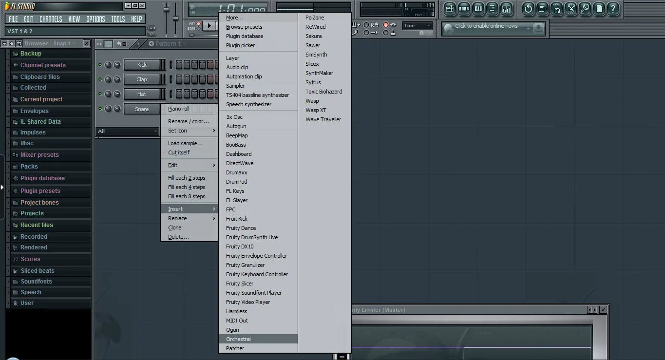
Task: Click the Snare channel button
Action: (142, 109)
